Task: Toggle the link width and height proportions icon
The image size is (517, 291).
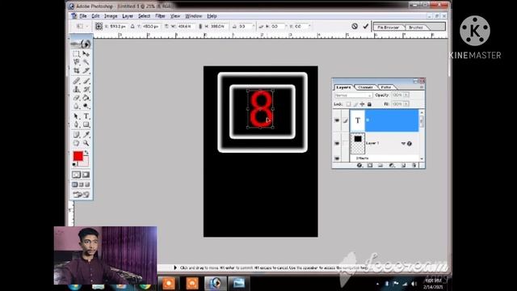Action: coord(200,26)
